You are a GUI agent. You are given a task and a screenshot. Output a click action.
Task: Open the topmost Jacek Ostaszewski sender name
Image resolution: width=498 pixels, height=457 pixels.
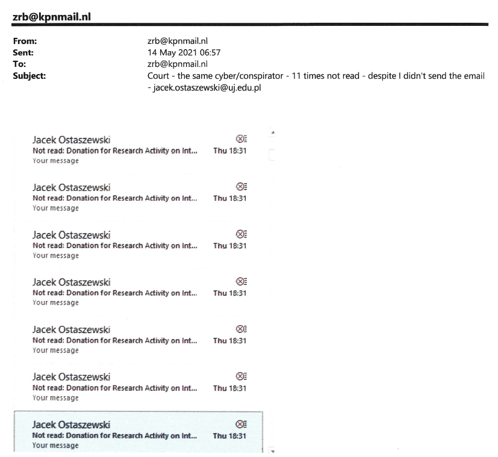tap(71, 140)
